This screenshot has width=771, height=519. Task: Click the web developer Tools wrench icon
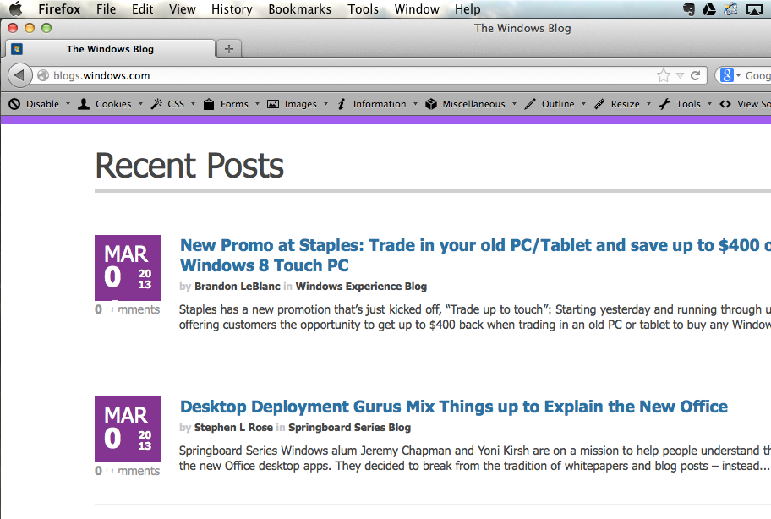[x=664, y=104]
